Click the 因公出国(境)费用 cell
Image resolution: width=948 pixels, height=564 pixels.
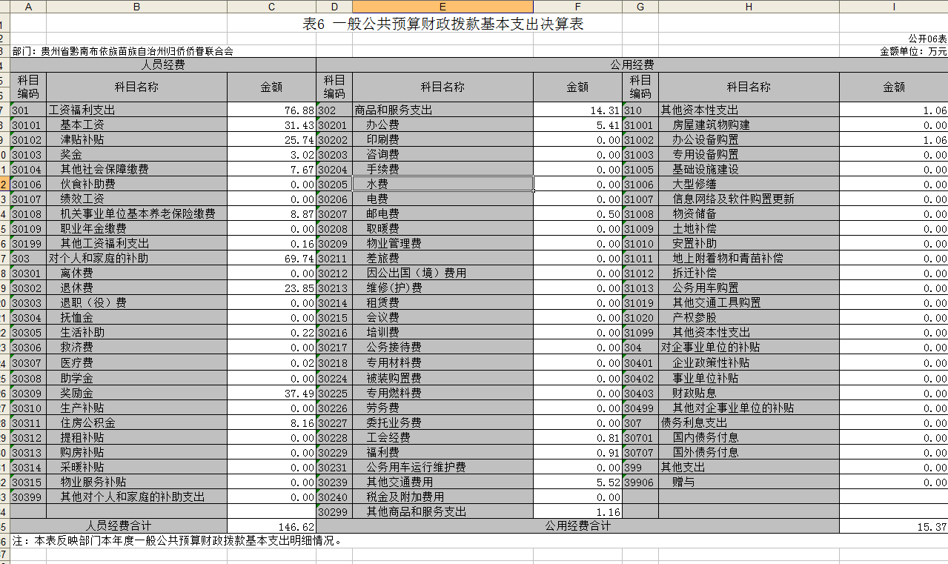(x=442, y=273)
